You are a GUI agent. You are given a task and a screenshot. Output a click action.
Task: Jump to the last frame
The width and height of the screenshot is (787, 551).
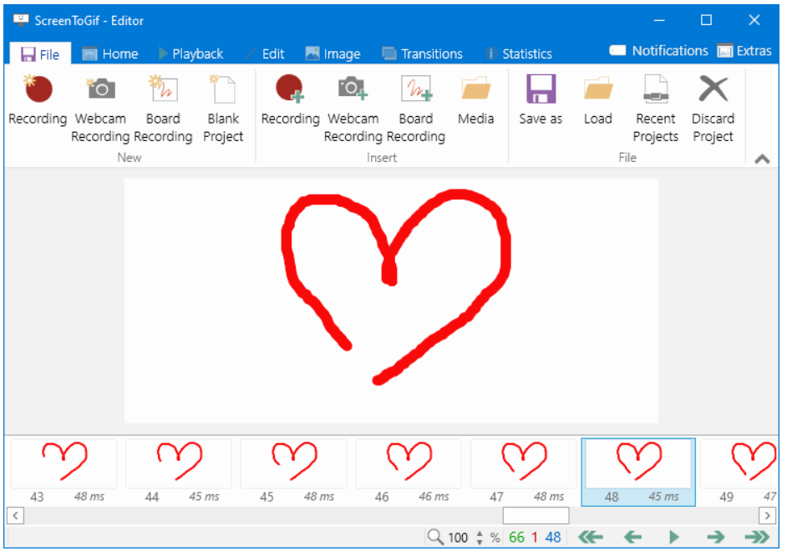tap(757, 537)
